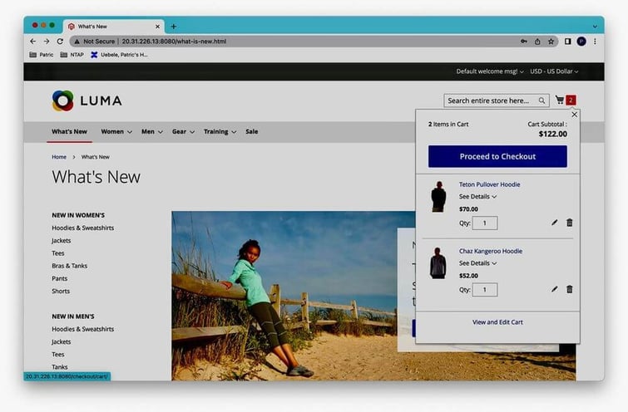Click the search magnifier icon
The height and width of the screenshot is (412, 628).
[x=542, y=101]
